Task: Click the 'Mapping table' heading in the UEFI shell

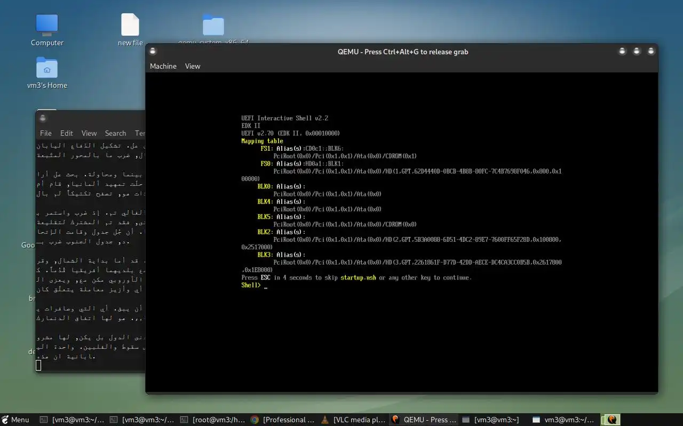Action: [262, 141]
